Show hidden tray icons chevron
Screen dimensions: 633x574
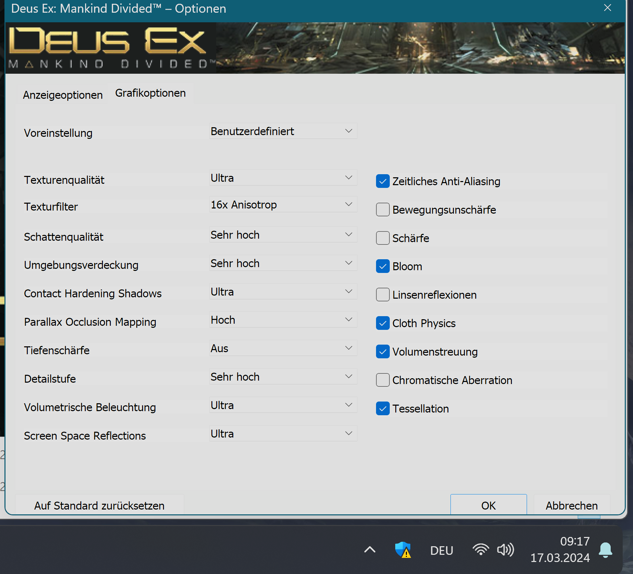370,550
